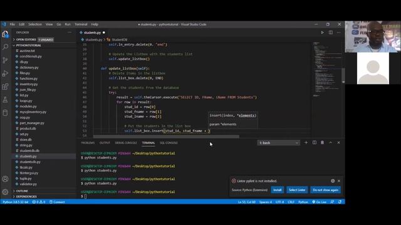Image resolution: width=401 pixels, height=225 pixels.
Task: Kill terminal with the trash icon
Action: (322, 142)
